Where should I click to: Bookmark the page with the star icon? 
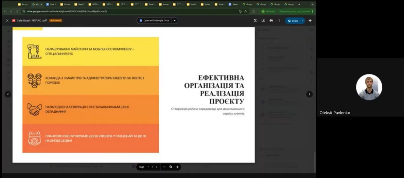coord(246,11)
